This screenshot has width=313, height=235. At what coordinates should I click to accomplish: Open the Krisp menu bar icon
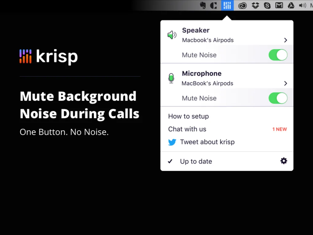pyautogui.click(x=227, y=5)
